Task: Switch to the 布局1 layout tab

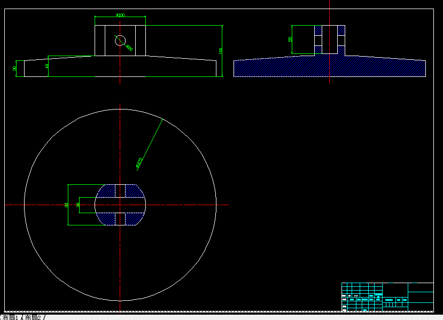Action: pyautogui.click(x=10, y=317)
